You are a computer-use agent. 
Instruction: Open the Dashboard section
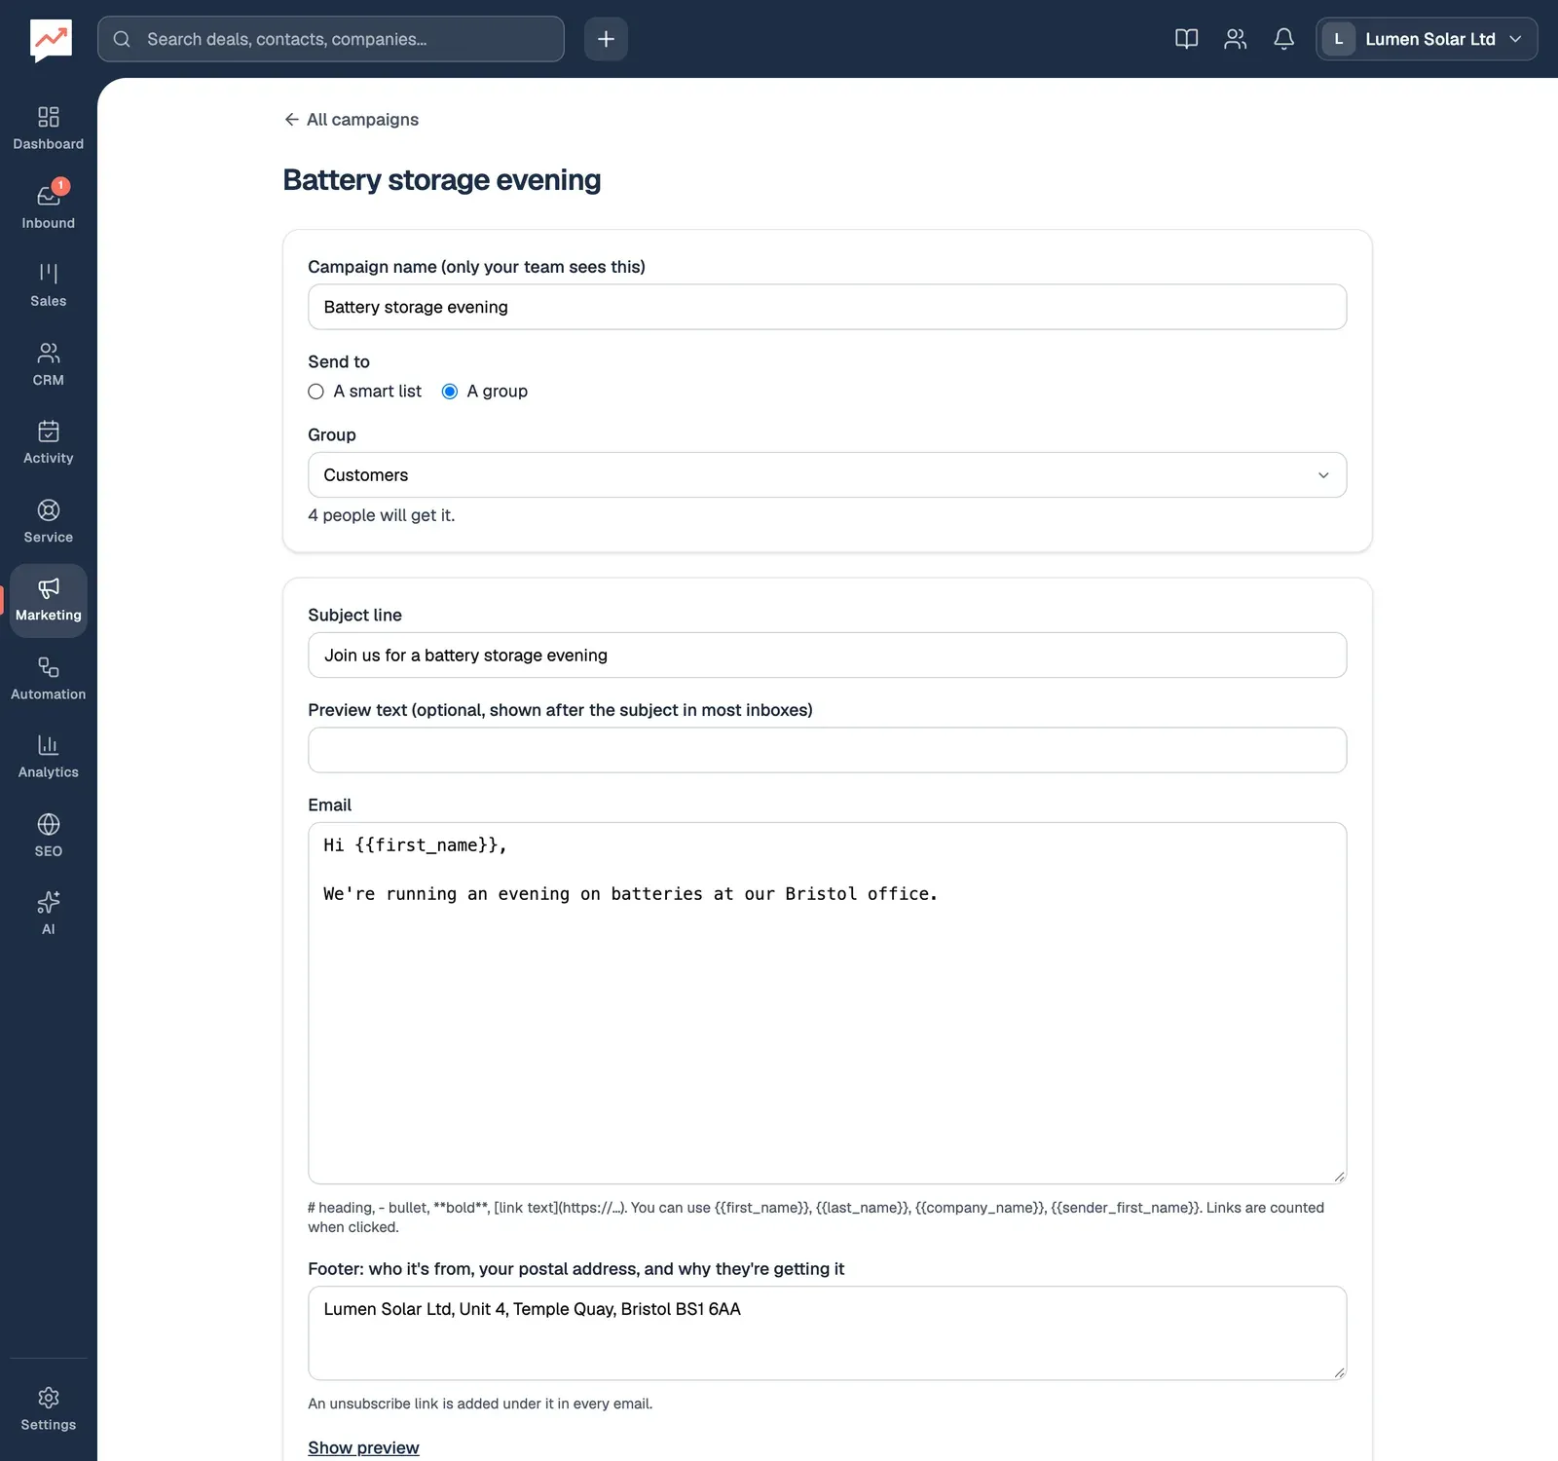click(49, 129)
